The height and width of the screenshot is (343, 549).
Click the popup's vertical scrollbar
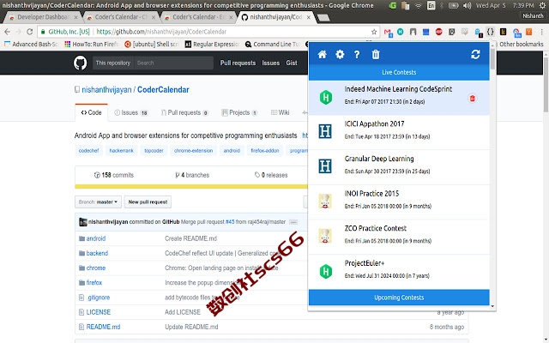(x=492, y=59)
